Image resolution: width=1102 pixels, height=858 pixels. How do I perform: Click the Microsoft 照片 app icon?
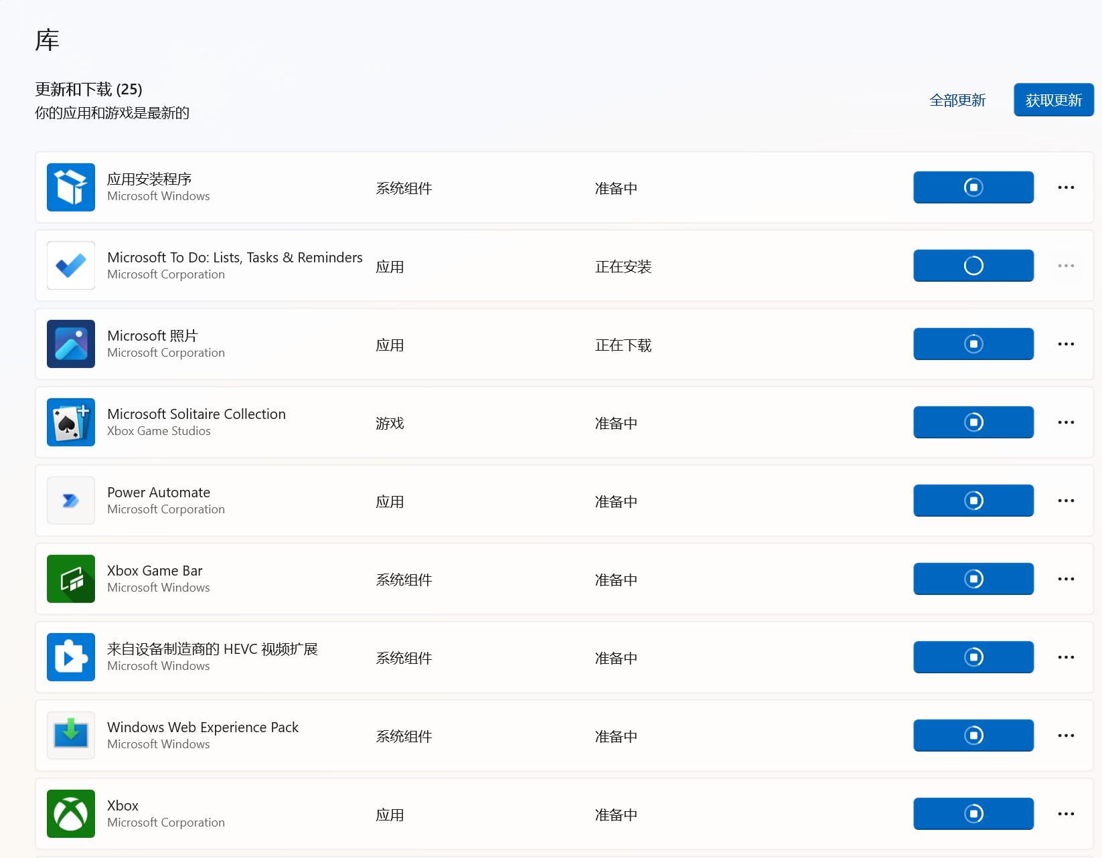tap(71, 344)
